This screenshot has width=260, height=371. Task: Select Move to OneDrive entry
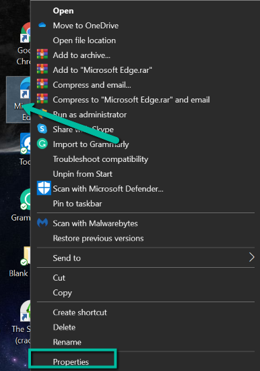86,26
